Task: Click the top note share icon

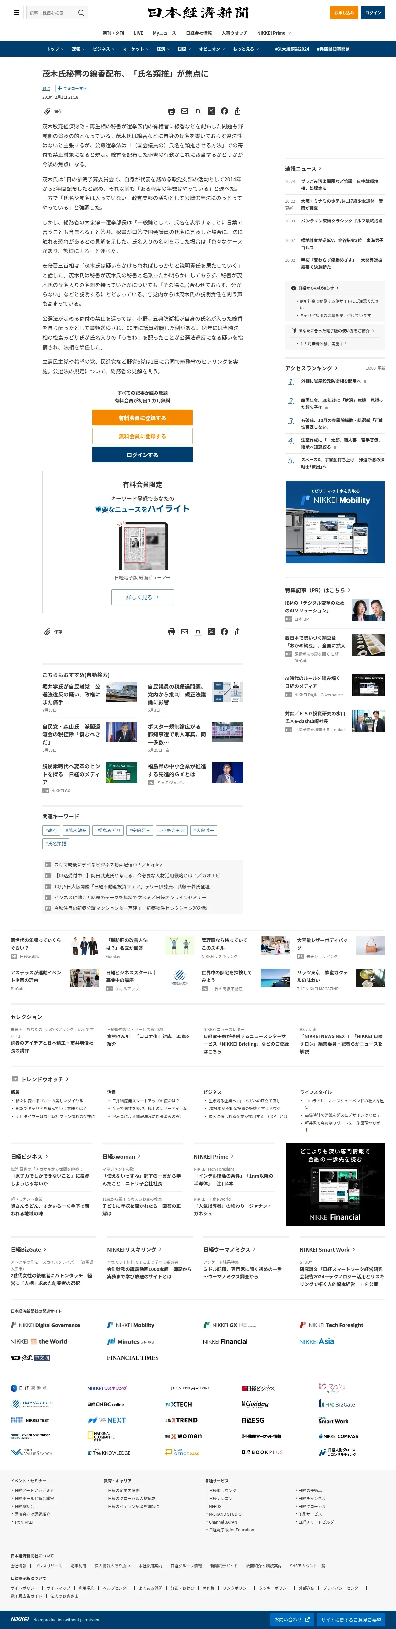Action: pyautogui.click(x=198, y=111)
